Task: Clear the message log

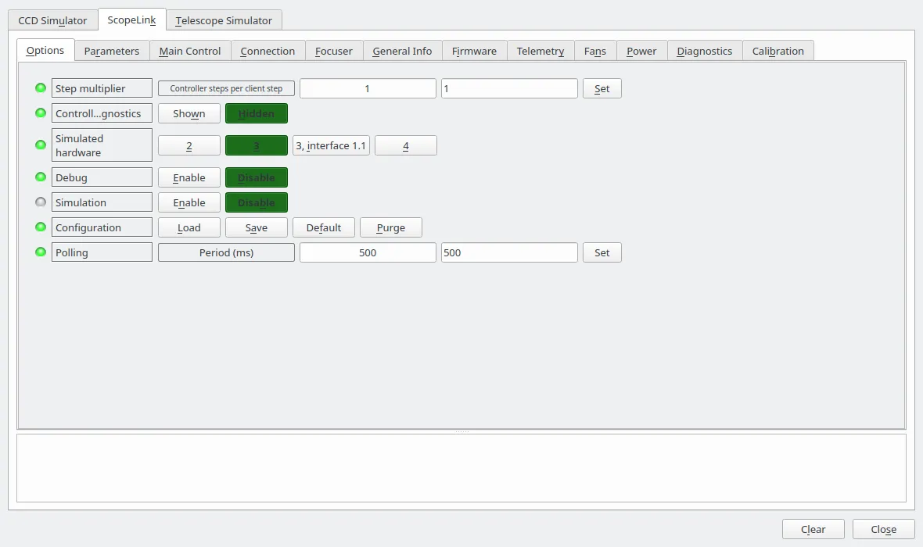Action: click(813, 529)
